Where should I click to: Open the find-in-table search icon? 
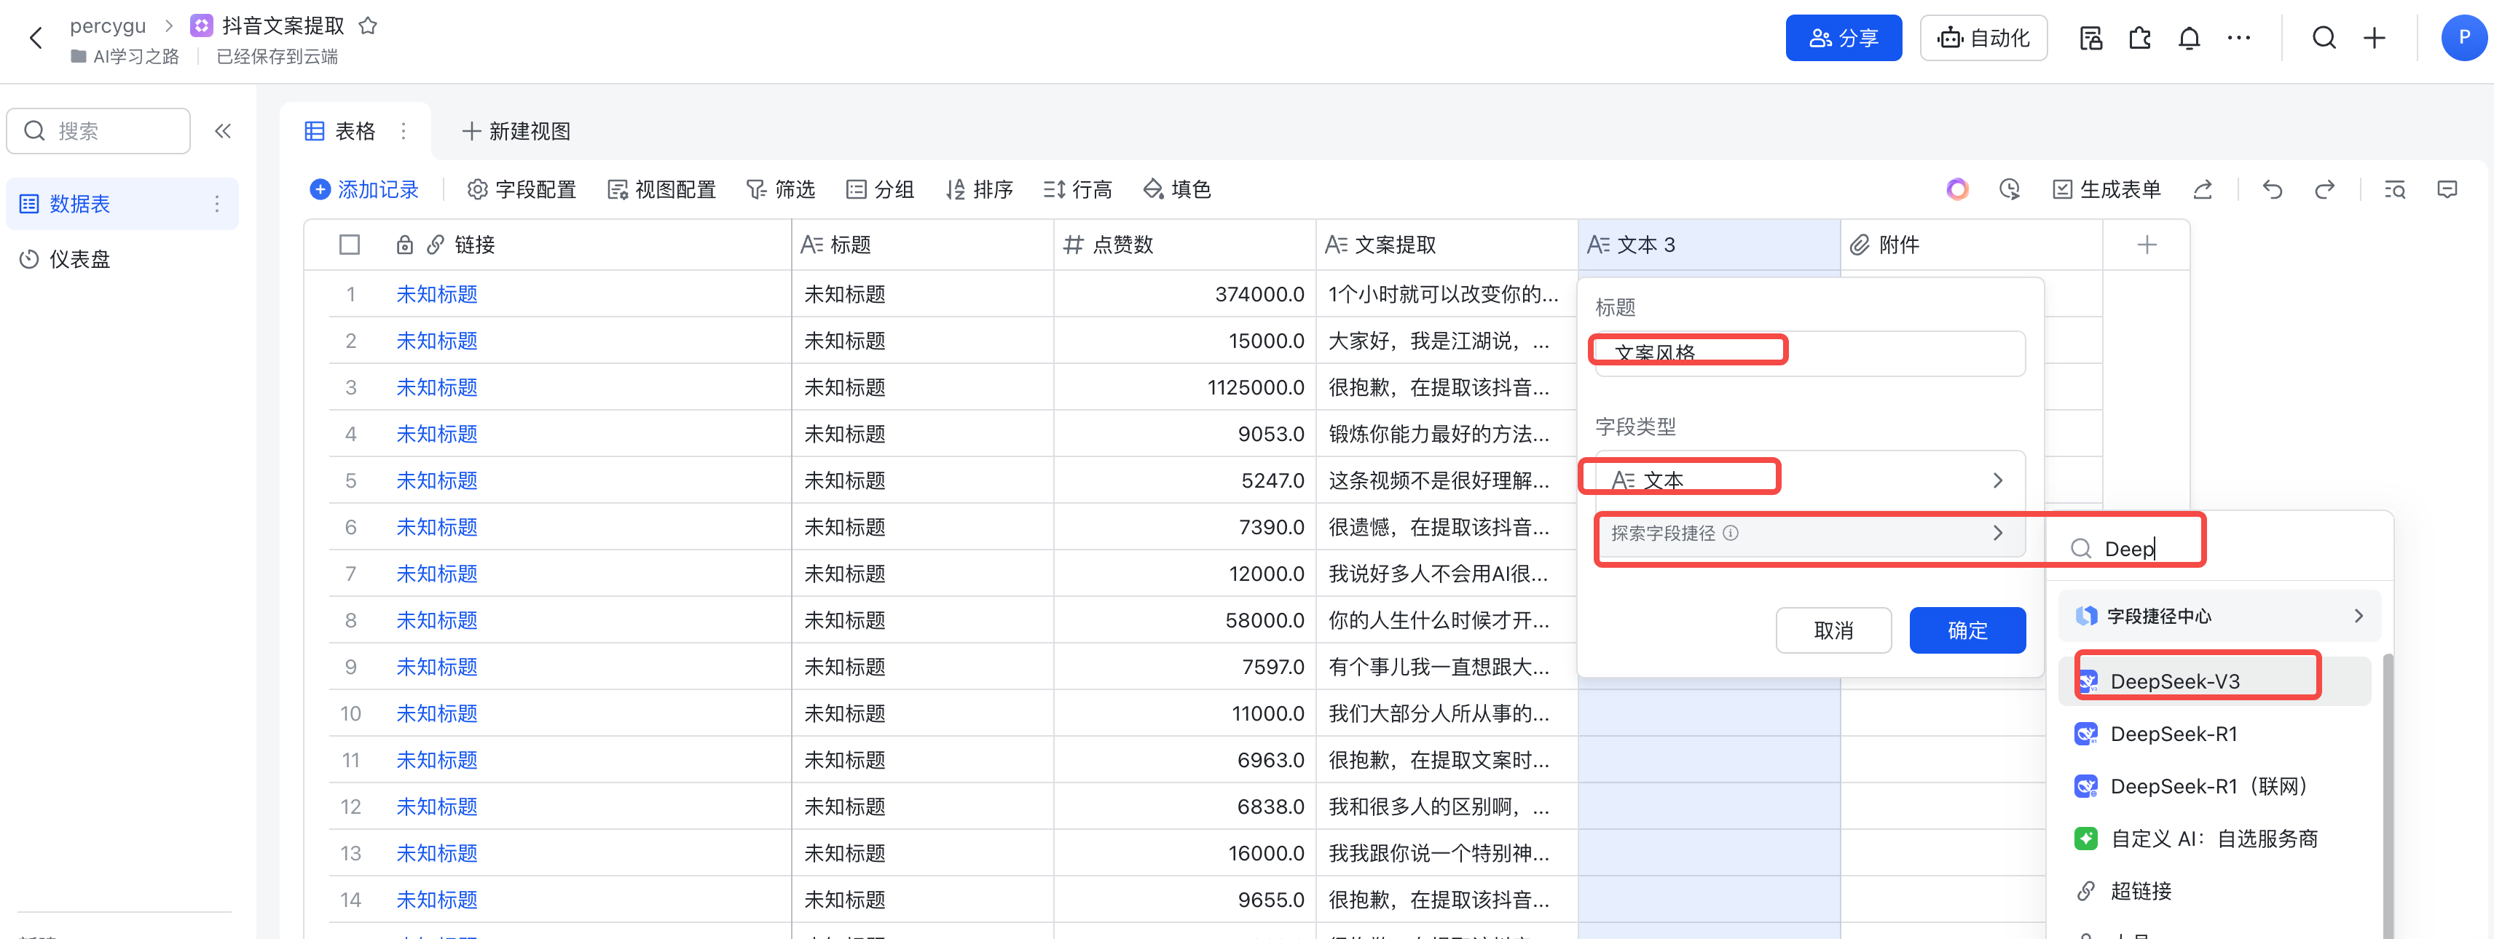2395,189
